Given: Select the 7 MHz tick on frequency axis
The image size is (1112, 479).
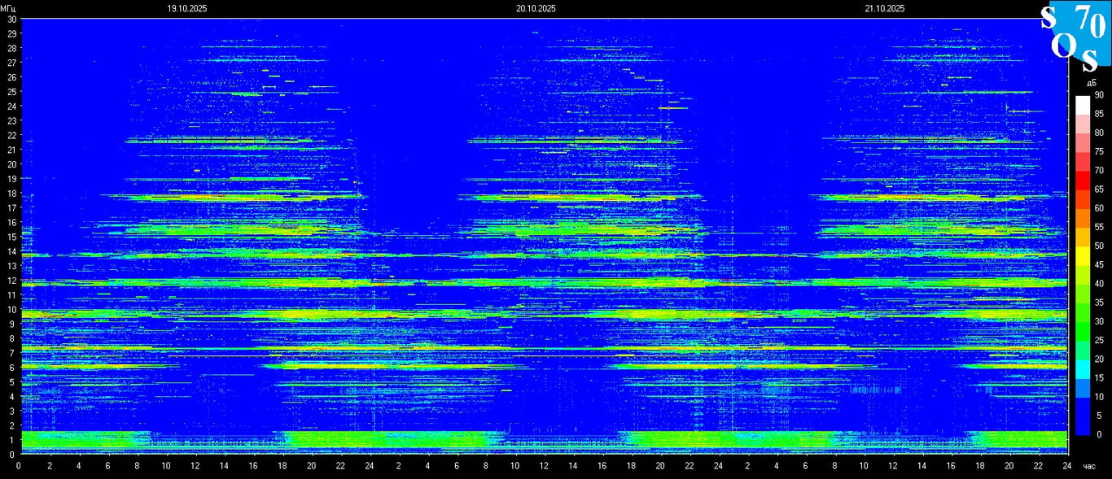Looking at the screenshot, I should click(x=11, y=353).
